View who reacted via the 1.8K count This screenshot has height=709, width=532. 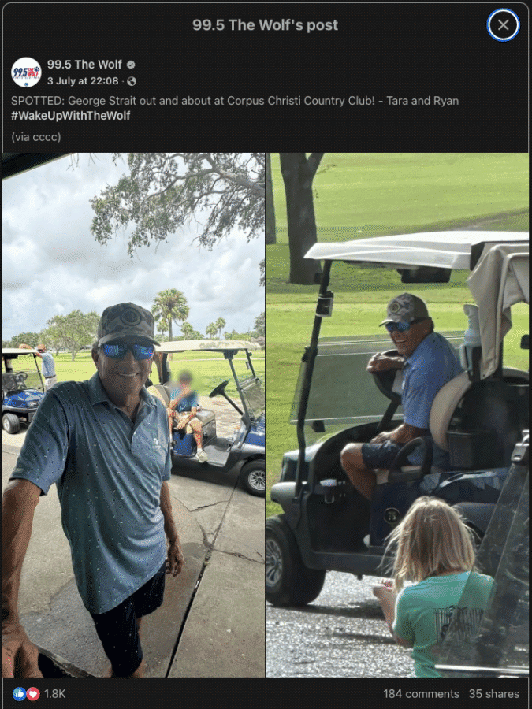54,693
